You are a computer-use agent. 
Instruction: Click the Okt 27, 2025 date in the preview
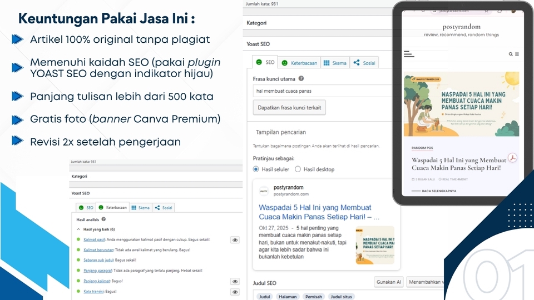[274, 228]
